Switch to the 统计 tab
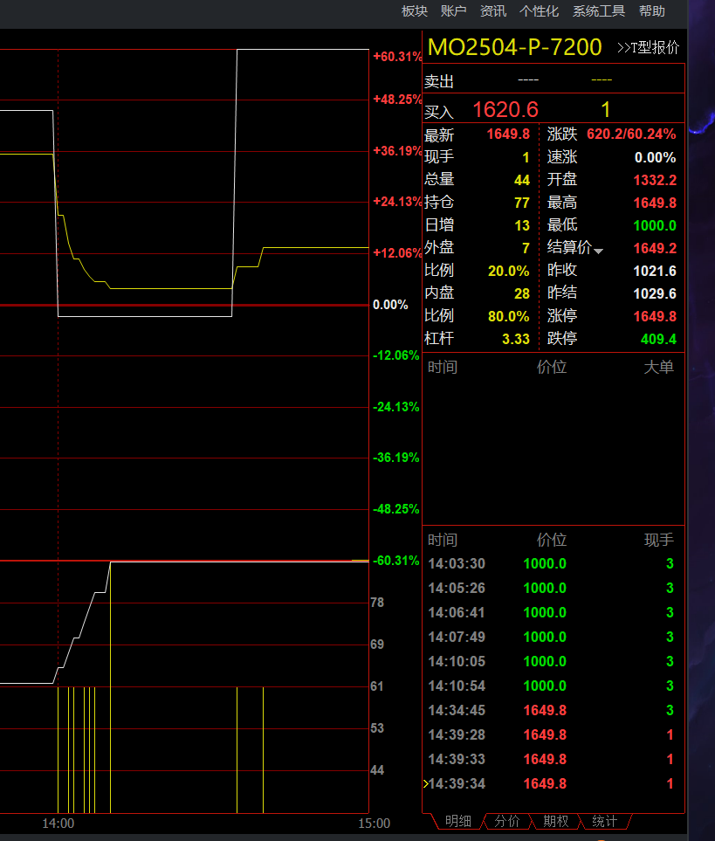715x841 pixels. pyautogui.click(x=604, y=821)
